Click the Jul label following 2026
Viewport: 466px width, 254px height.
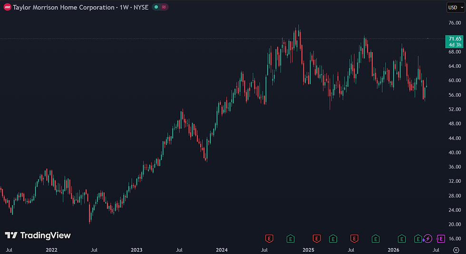pos(436,250)
